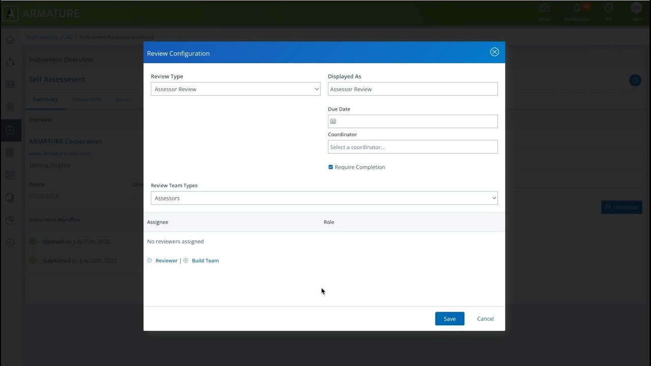
Task: Open the newspaper-style sidebar icon
Action: point(10,84)
